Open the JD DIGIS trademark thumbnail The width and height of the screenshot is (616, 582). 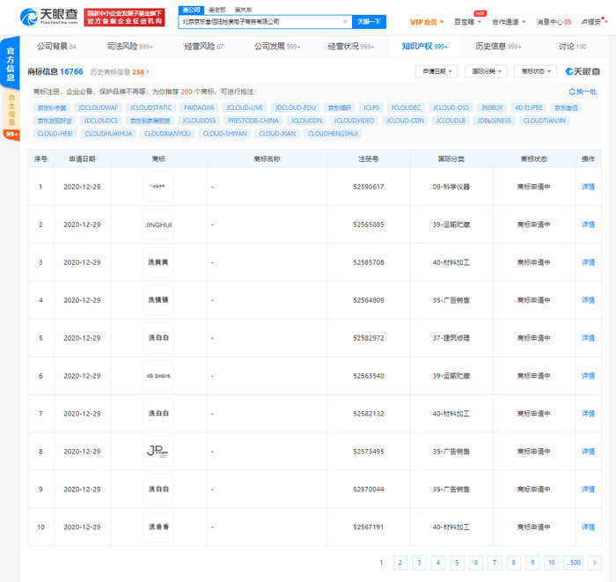(x=158, y=376)
